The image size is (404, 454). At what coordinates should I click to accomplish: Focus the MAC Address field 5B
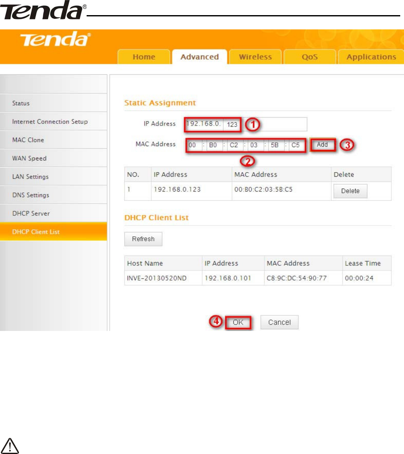point(276,145)
